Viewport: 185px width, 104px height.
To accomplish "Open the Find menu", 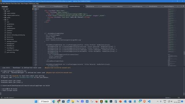I will 12,3.
